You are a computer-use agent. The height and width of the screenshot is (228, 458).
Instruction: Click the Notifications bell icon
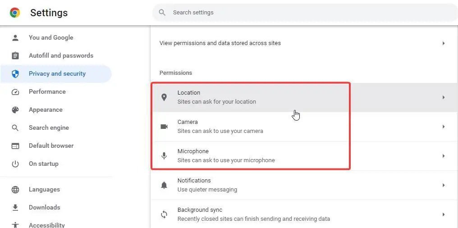click(164, 185)
